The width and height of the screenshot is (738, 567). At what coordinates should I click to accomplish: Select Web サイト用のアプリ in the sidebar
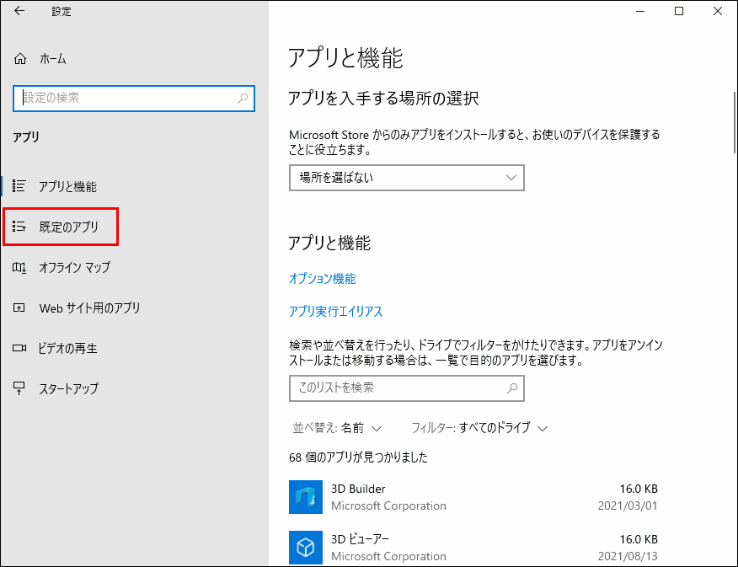[x=89, y=308]
